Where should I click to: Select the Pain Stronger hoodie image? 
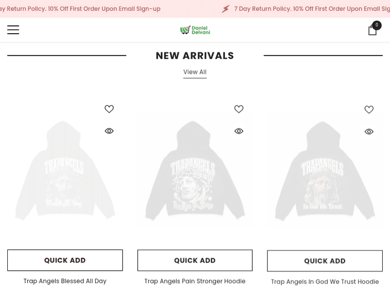[195, 171]
